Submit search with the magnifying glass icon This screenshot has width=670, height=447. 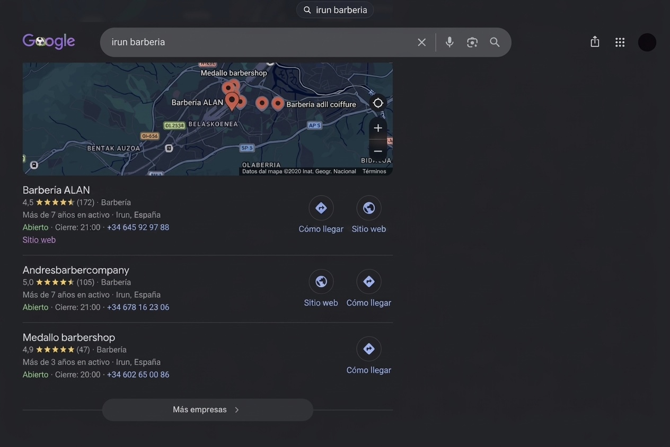click(x=495, y=42)
